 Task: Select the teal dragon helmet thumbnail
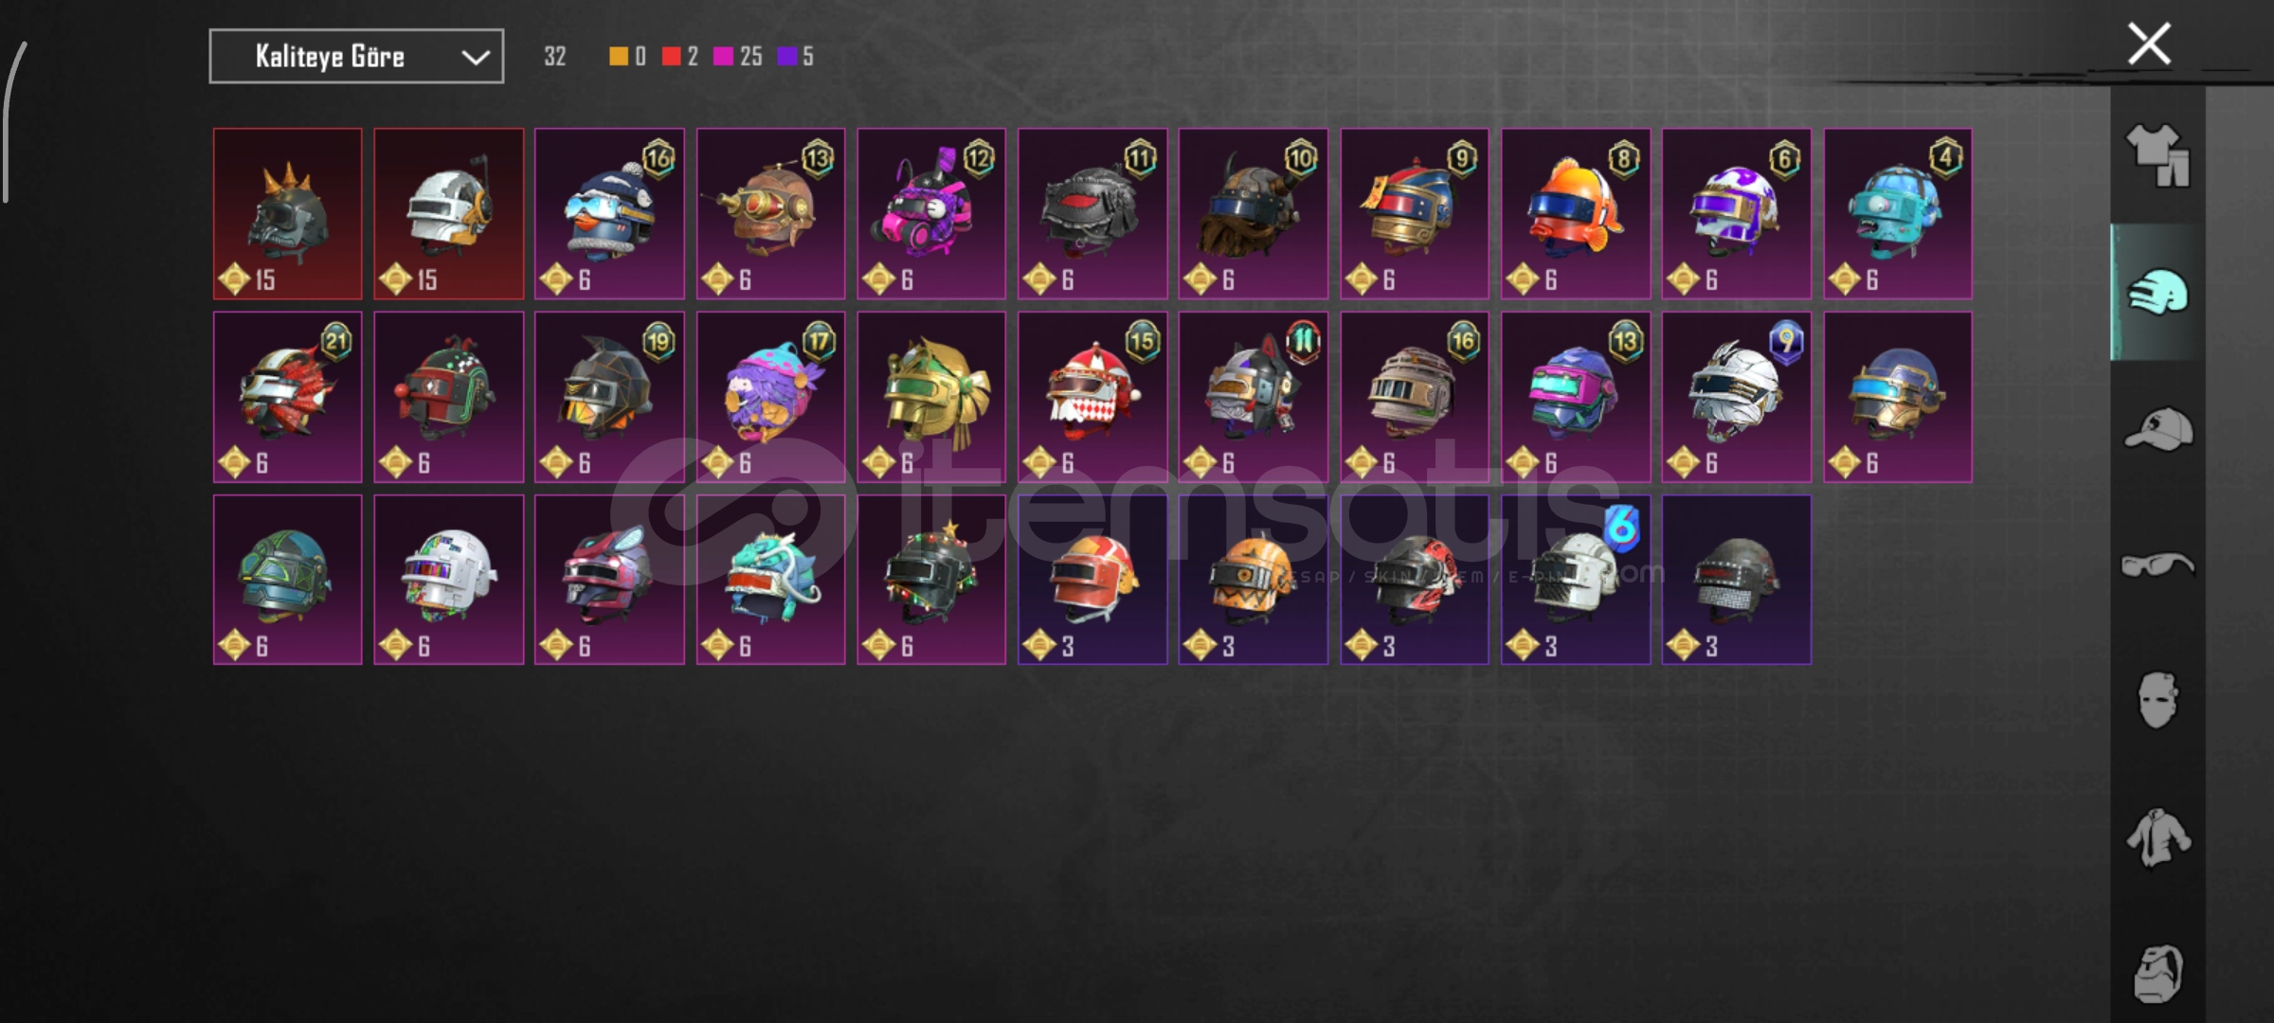pyautogui.click(x=770, y=580)
